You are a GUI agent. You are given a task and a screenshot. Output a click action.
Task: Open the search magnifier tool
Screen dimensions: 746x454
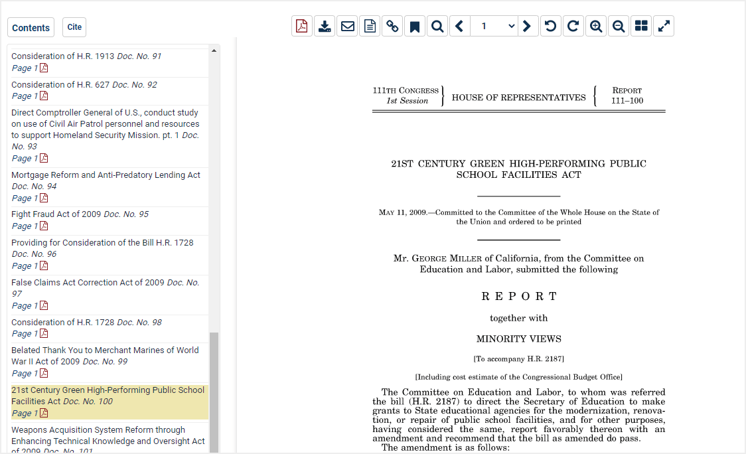tap(437, 27)
